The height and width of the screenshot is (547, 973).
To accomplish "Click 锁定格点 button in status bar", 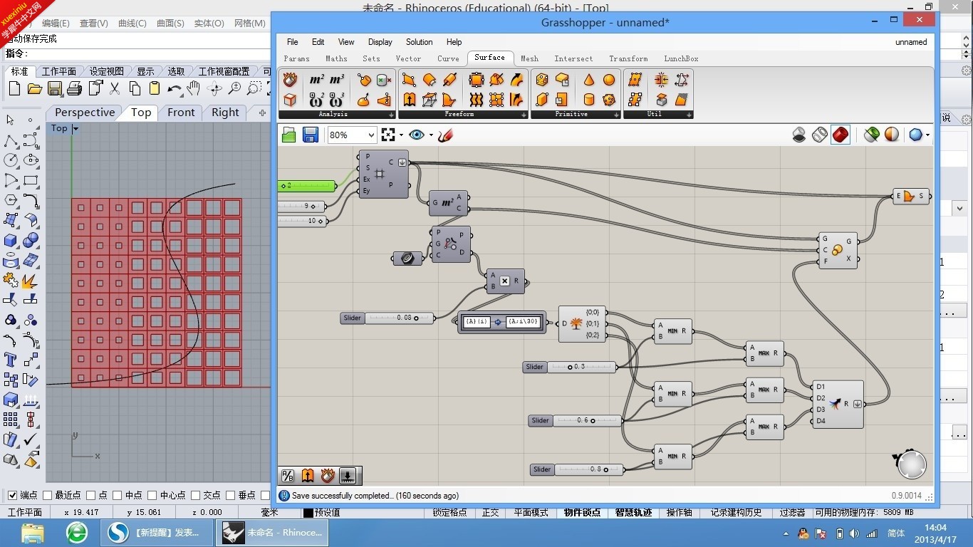I will pyautogui.click(x=449, y=512).
